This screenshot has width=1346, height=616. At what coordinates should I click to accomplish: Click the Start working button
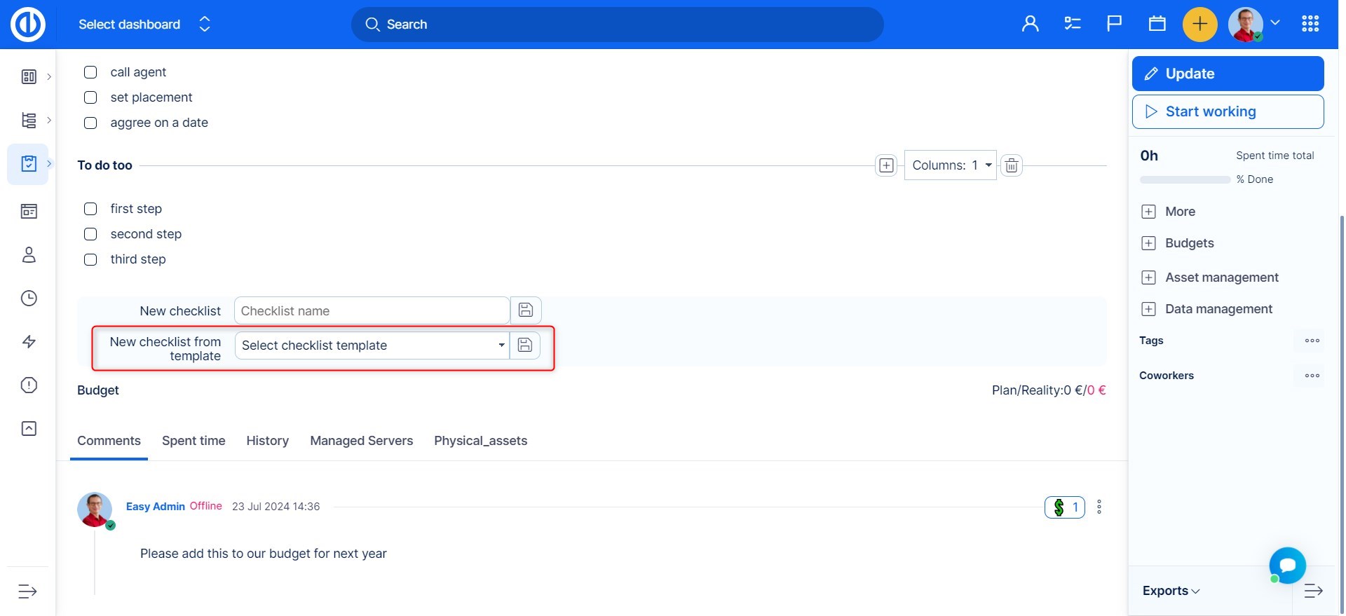(1227, 112)
